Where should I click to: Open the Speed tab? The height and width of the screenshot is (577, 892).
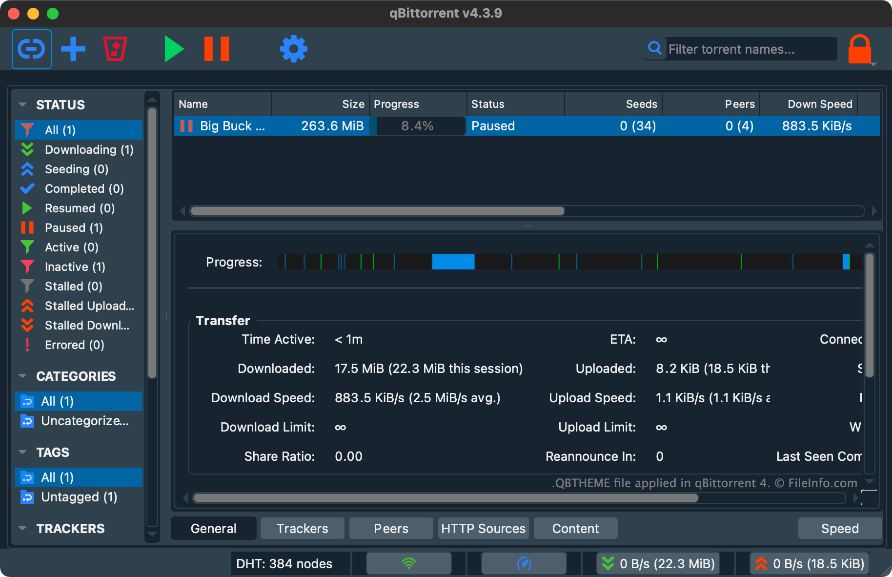point(840,528)
